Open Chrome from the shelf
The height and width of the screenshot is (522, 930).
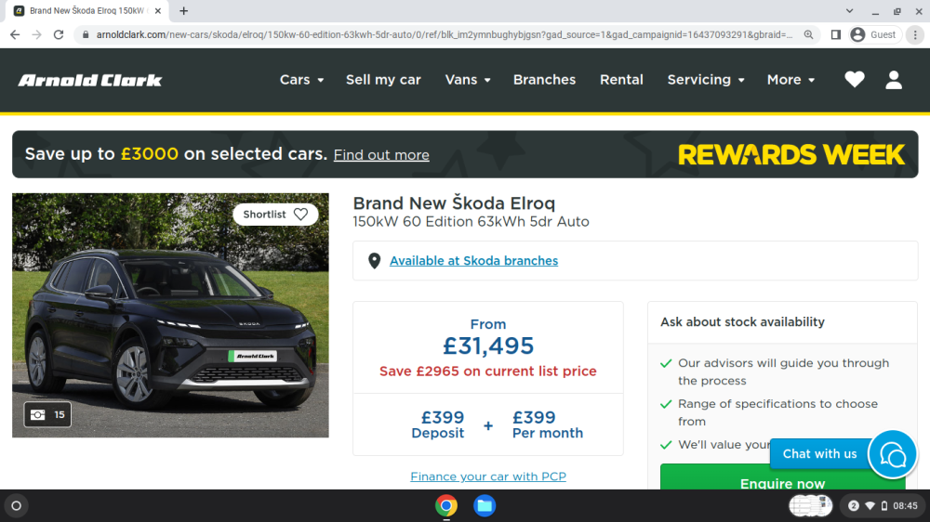(x=446, y=505)
